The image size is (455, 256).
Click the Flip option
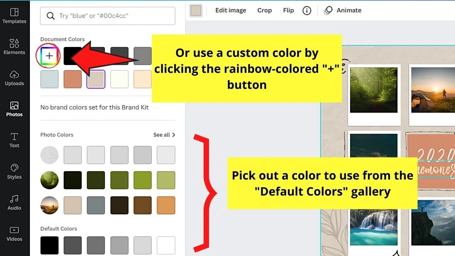coord(288,10)
